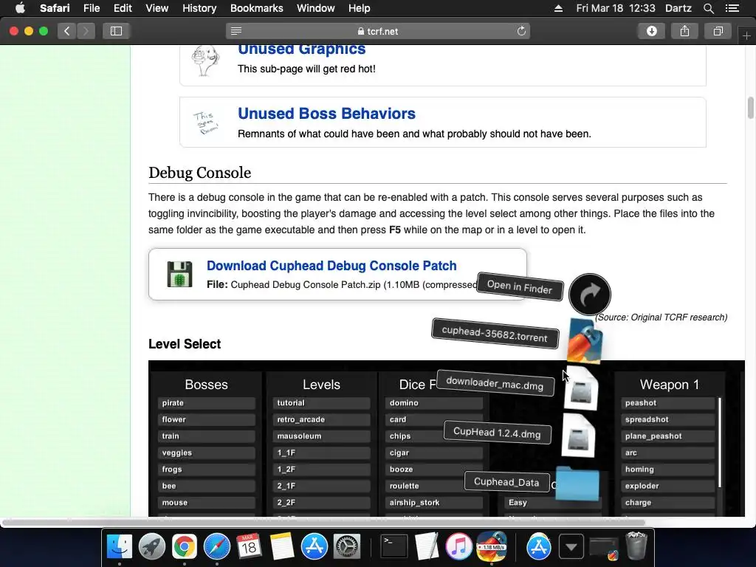Open Terminal from the Dock
756x567 pixels.
[x=394, y=547]
